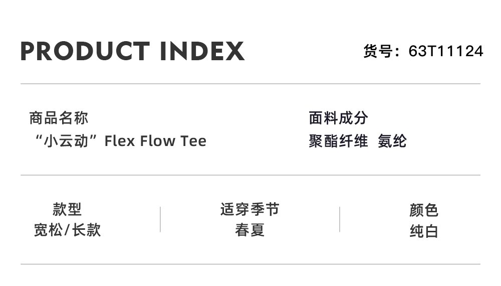Select the 纯白 color value
501x286 pixels.
(x=424, y=231)
